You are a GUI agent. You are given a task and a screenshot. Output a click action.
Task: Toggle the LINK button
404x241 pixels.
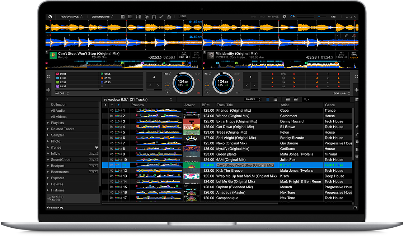click(x=183, y=16)
